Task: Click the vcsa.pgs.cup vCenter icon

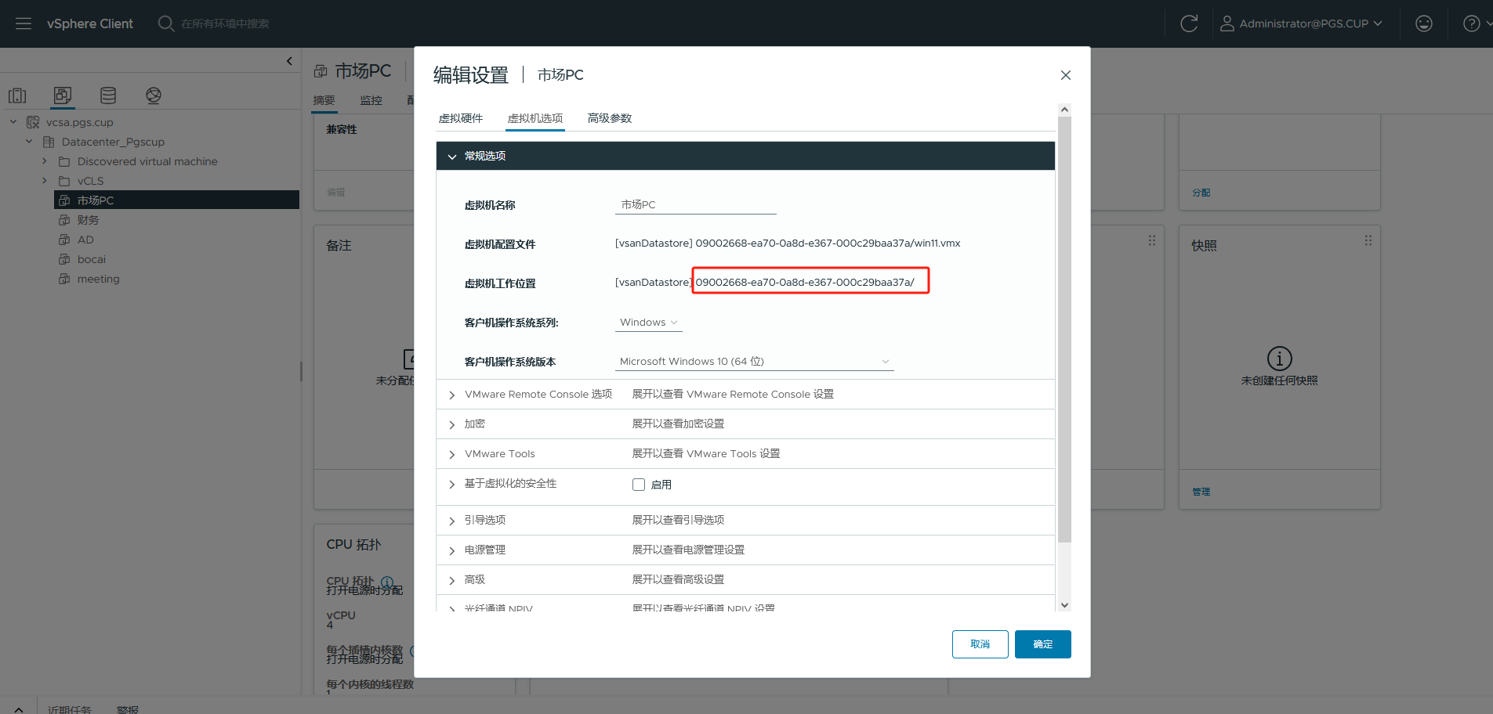Action: (33, 122)
